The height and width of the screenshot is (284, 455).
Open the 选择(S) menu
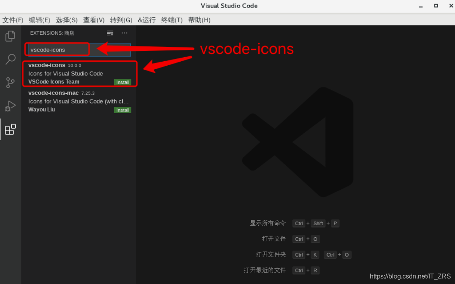(67, 20)
